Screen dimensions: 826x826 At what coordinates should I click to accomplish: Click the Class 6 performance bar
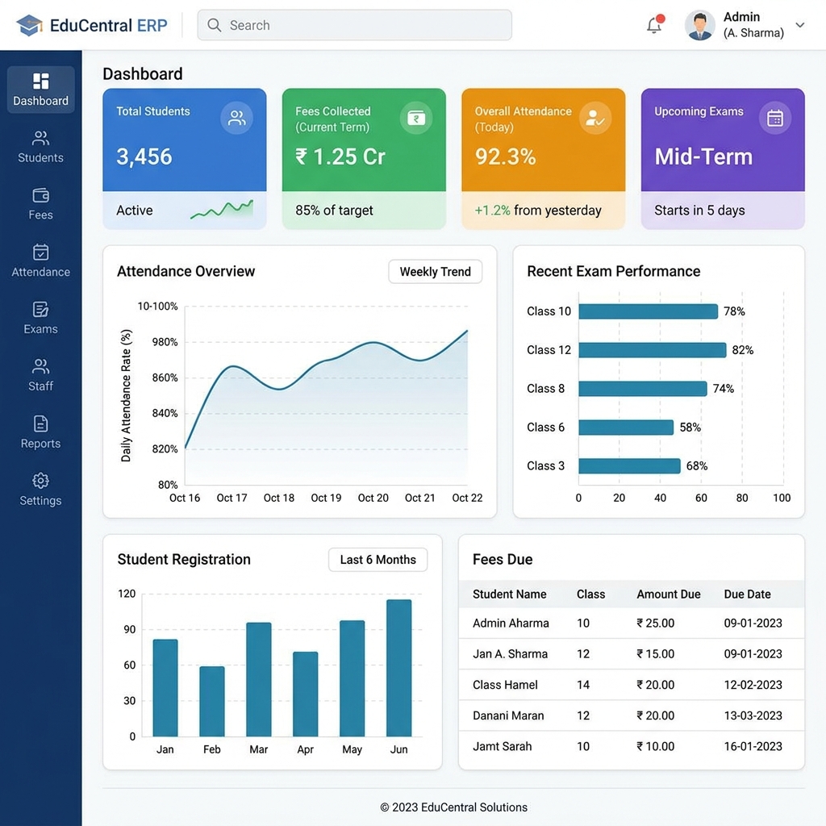(x=626, y=428)
